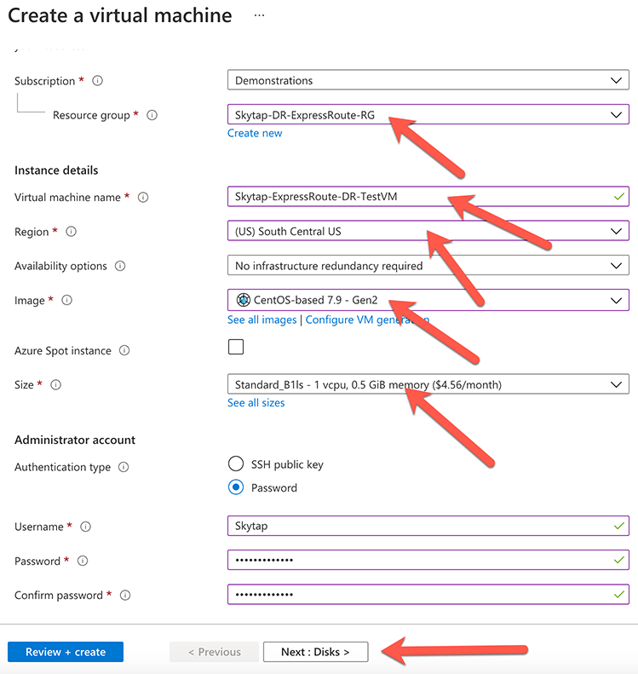This screenshot has width=638, height=674.
Task: Click the Confirm password input field
Action: click(428, 595)
